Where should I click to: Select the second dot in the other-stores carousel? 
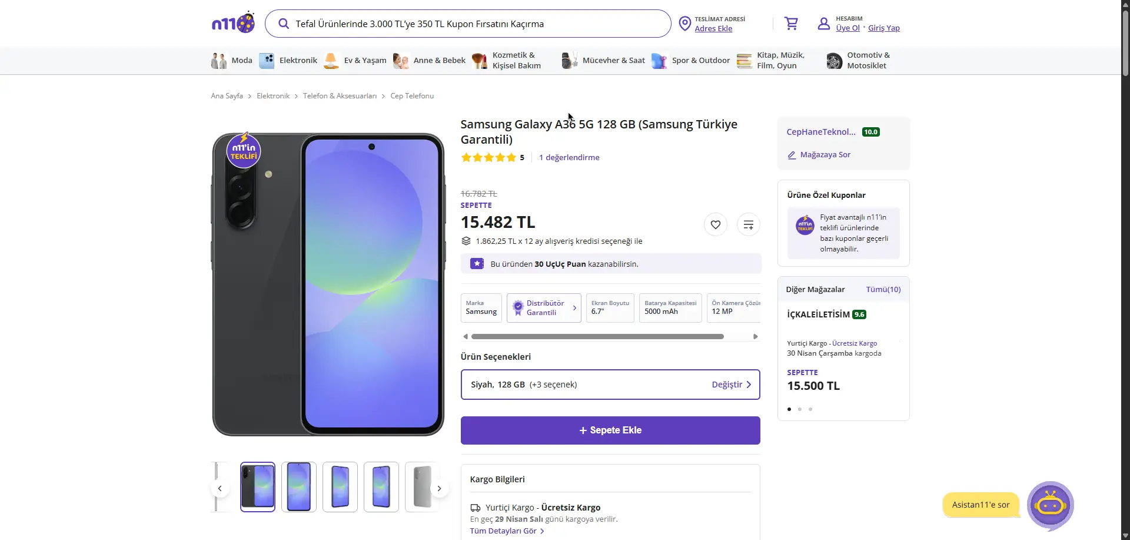pyautogui.click(x=800, y=409)
